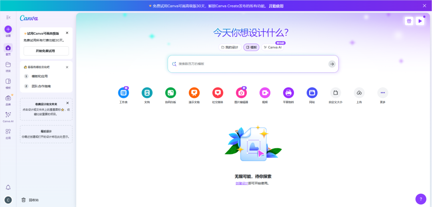Submit search with arrow button

click(332, 64)
